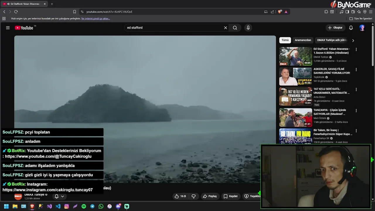Show more filter chips with right arrow

[353, 40]
